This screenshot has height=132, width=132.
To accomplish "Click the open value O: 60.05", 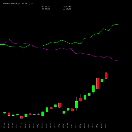I will click(46, 9).
